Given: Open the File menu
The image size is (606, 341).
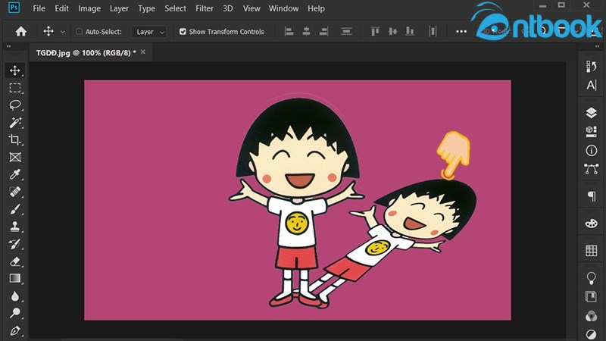Looking at the screenshot, I should [39, 8].
